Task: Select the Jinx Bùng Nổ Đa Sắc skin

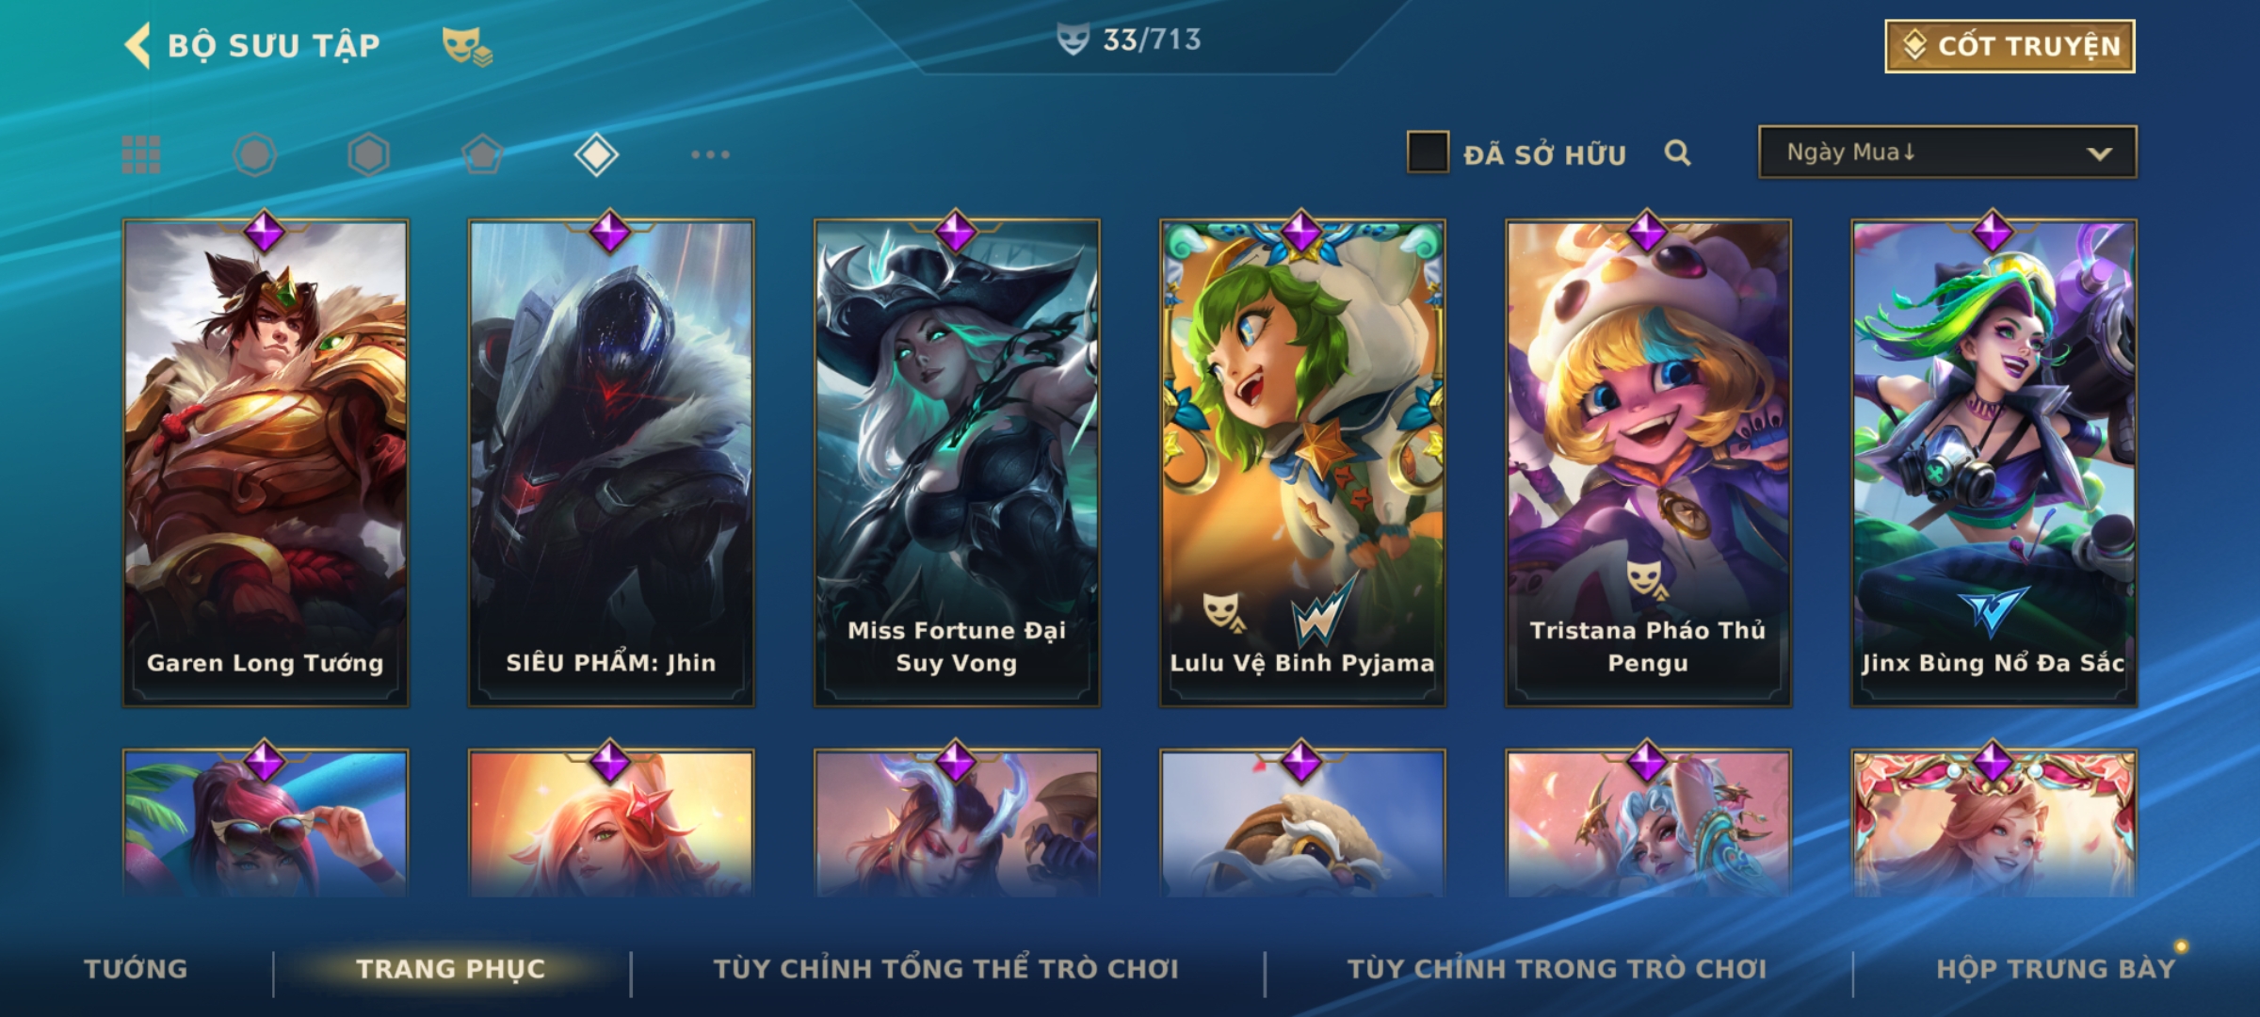Action: click(1994, 462)
